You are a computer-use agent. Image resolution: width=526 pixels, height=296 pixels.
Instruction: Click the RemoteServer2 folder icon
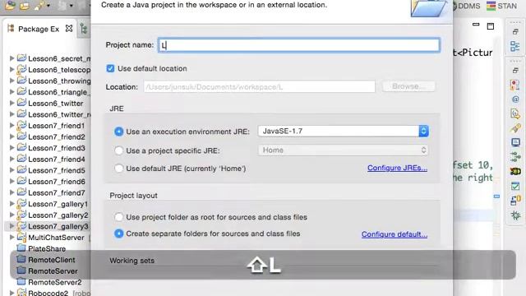coord(21,281)
